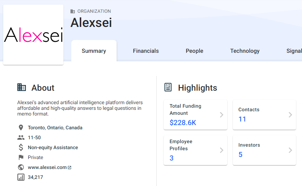Expand the Contacts card chevron
Viewport: 302px width, 186px height.
pyautogui.click(x=290, y=115)
